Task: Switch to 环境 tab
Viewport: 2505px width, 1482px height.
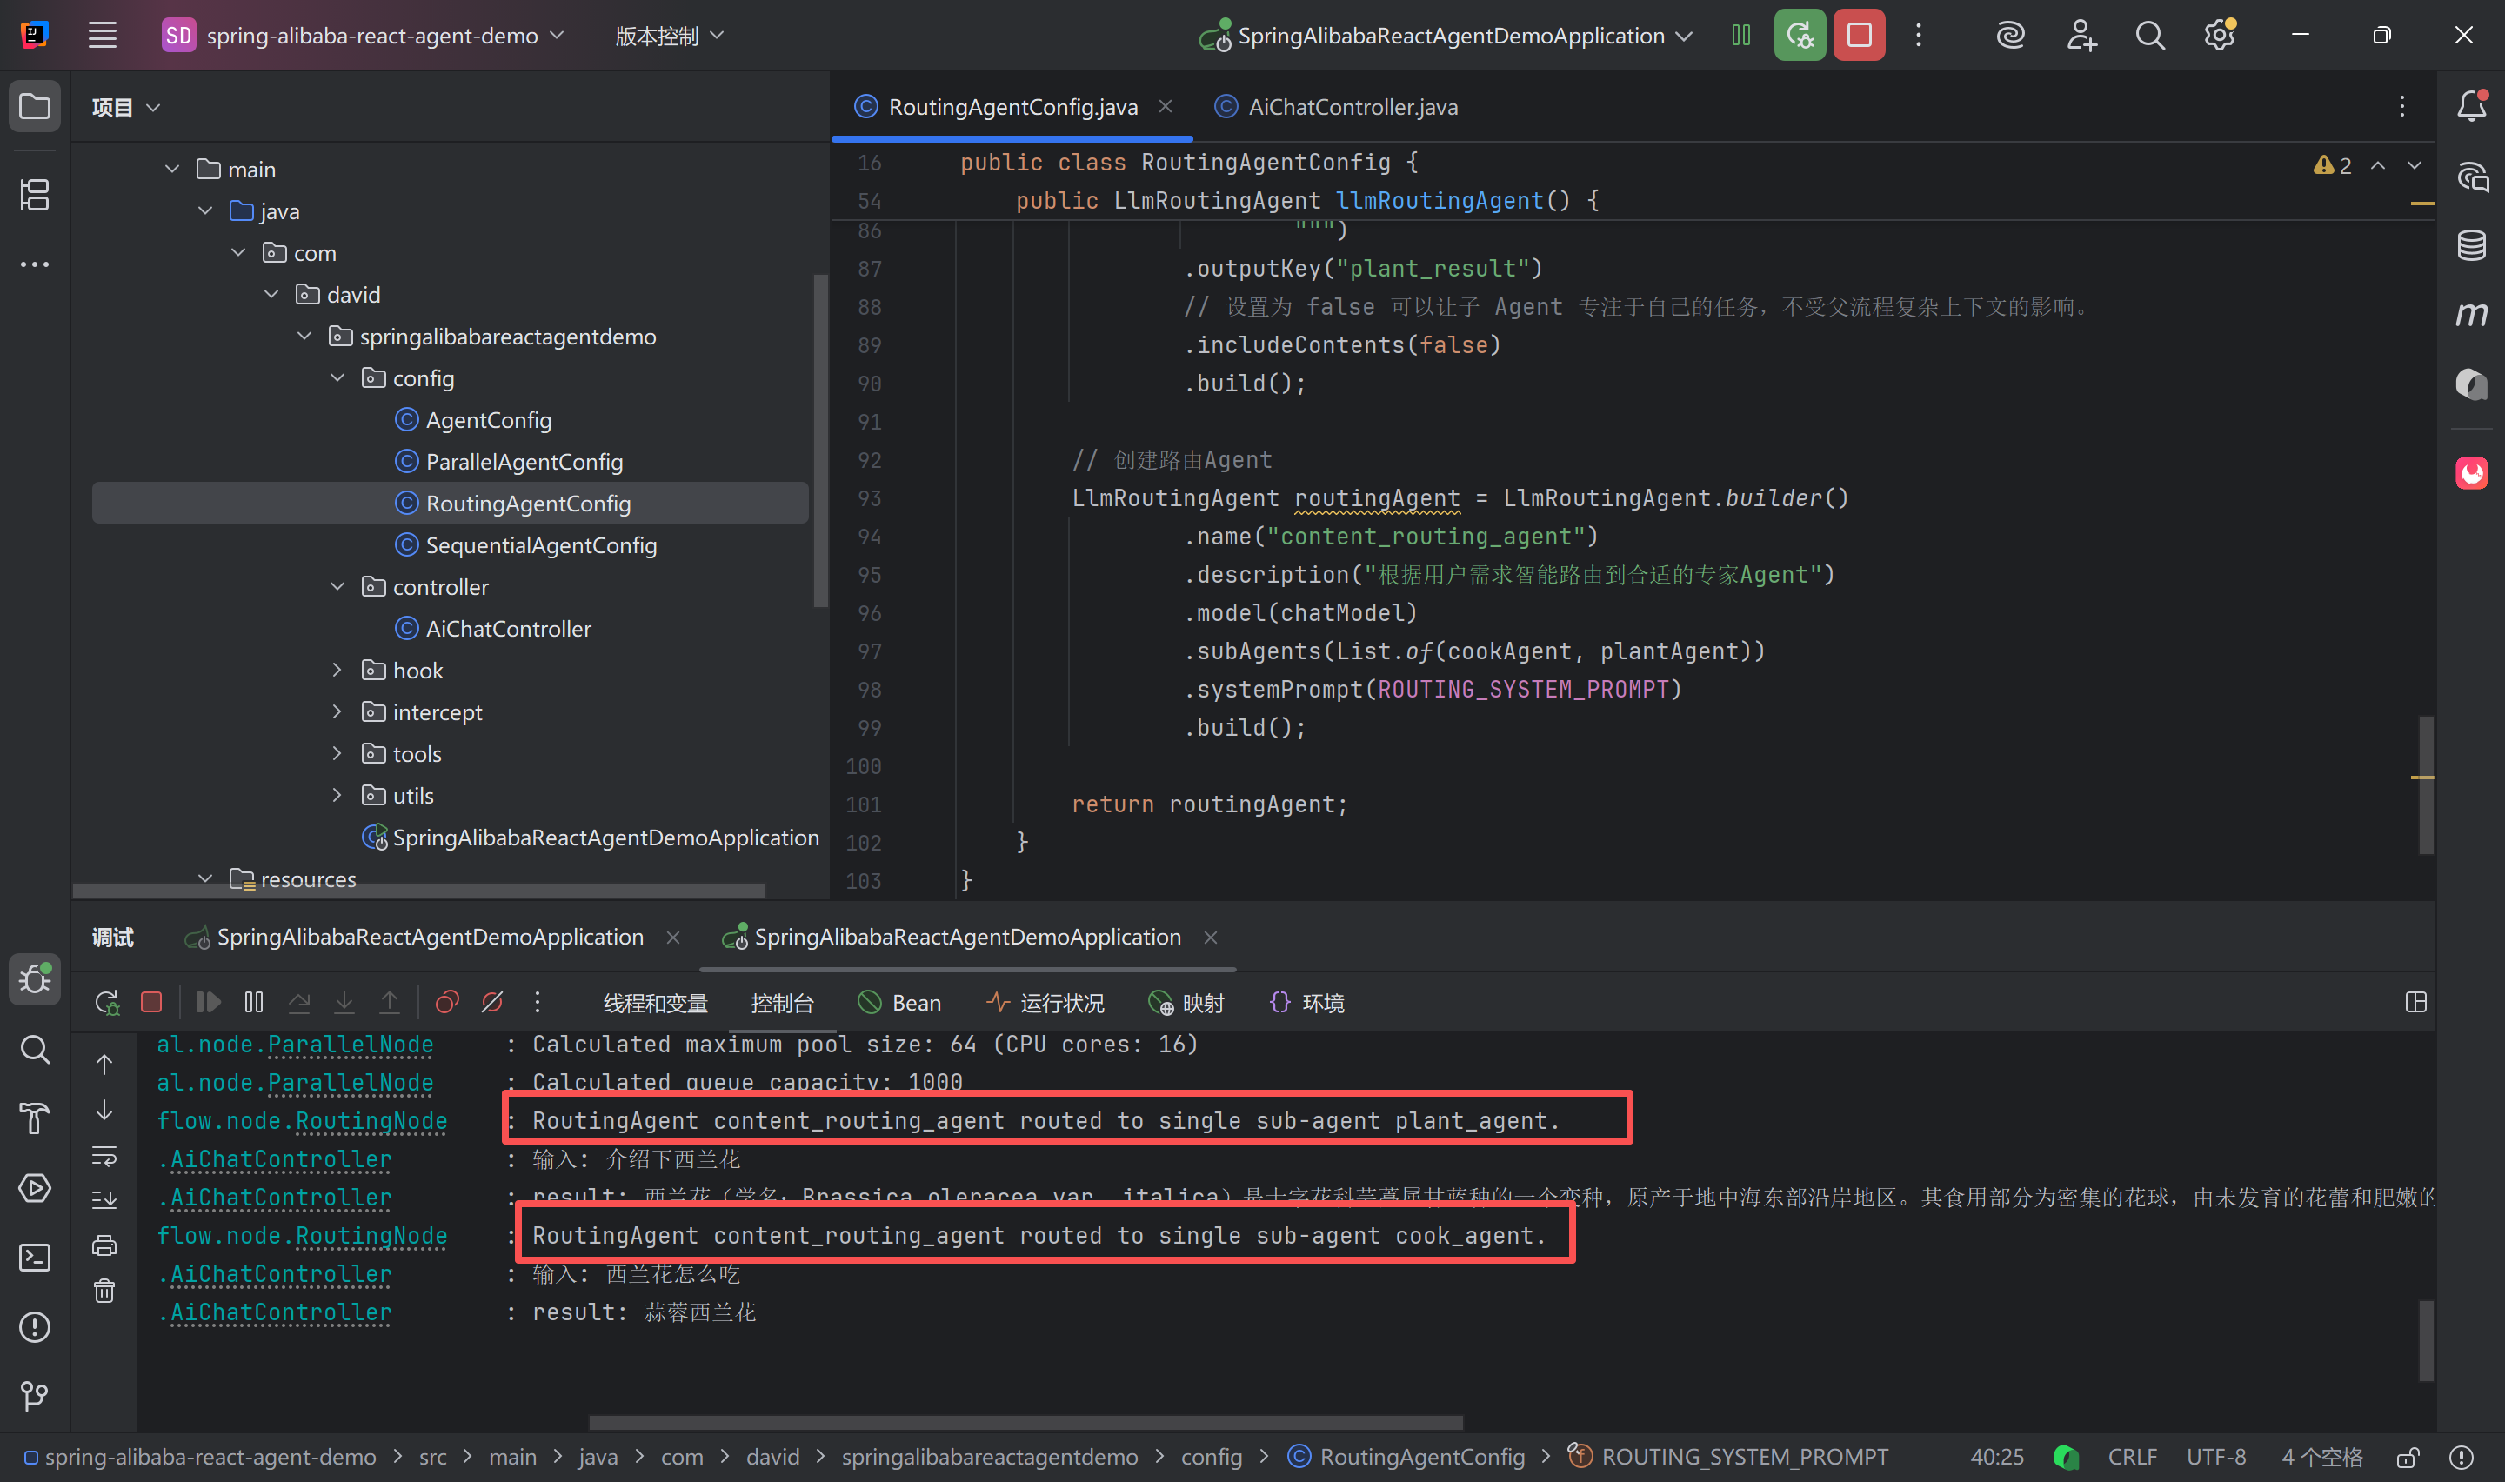Action: [1306, 1003]
